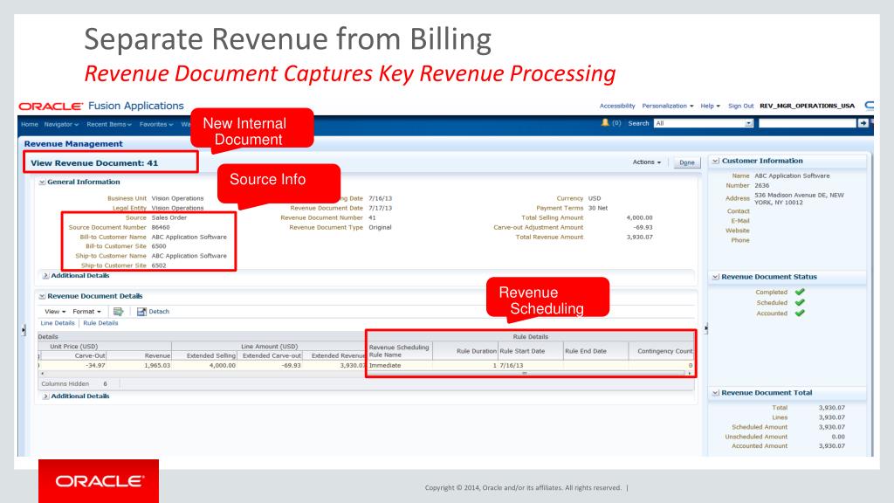This screenshot has height=503, width=894.
Task: Click the customer number 2636
Action: click(x=761, y=186)
